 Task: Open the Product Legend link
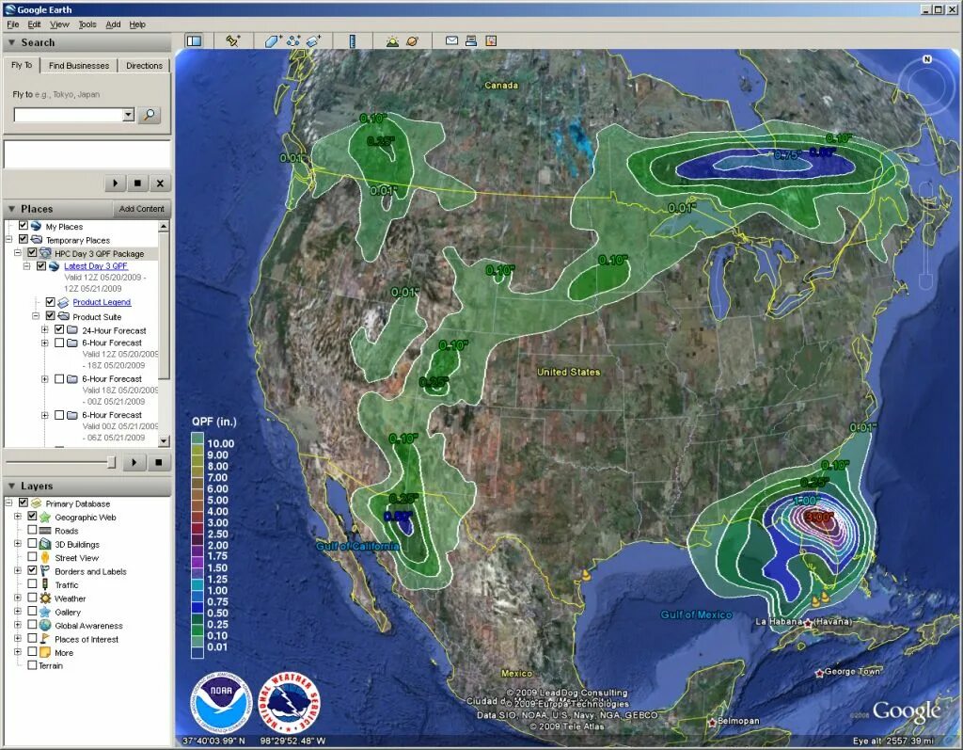[x=102, y=302]
